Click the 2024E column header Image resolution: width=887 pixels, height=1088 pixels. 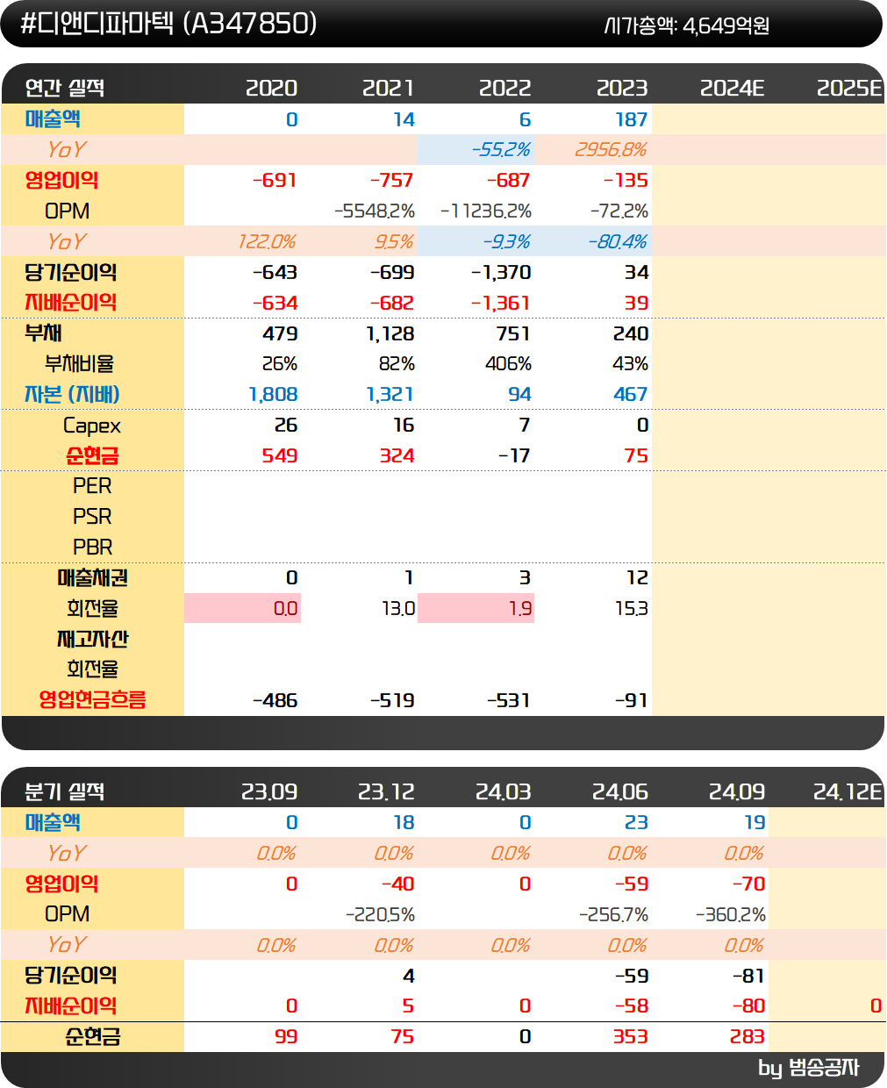[x=732, y=88]
